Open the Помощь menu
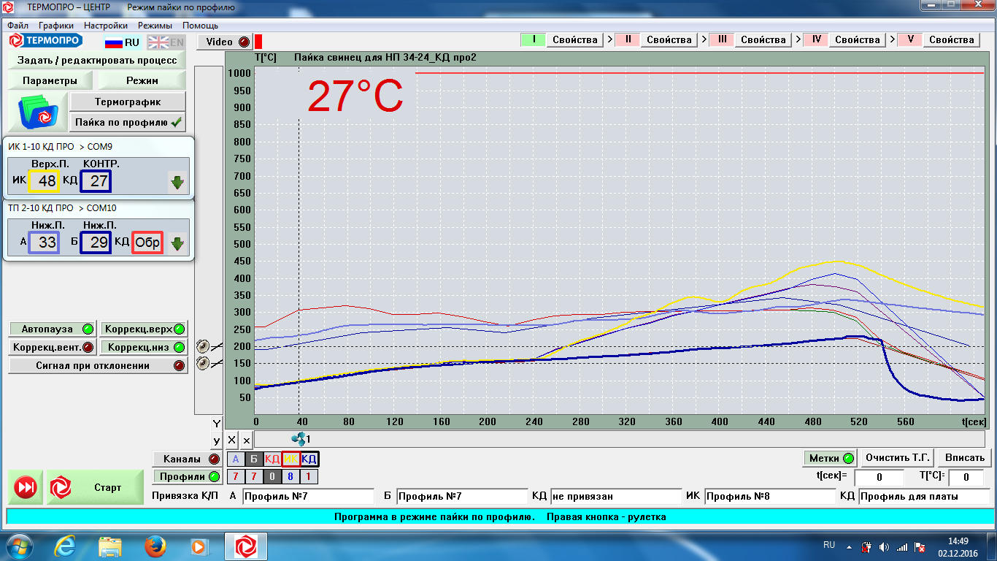 pyautogui.click(x=200, y=25)
